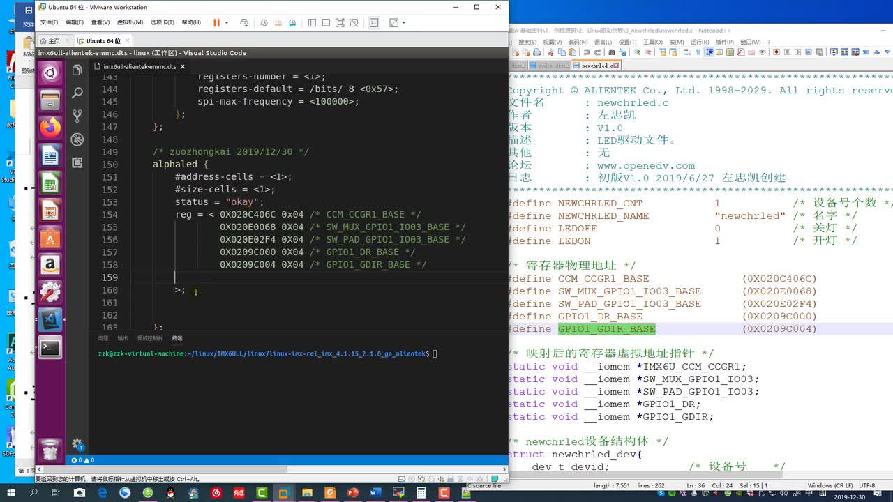The height and width of the screenshot is (502, 893).
Task: Open VMware 选项卡(T) menu
Action: pyautogui.click(x=163, y=22)
